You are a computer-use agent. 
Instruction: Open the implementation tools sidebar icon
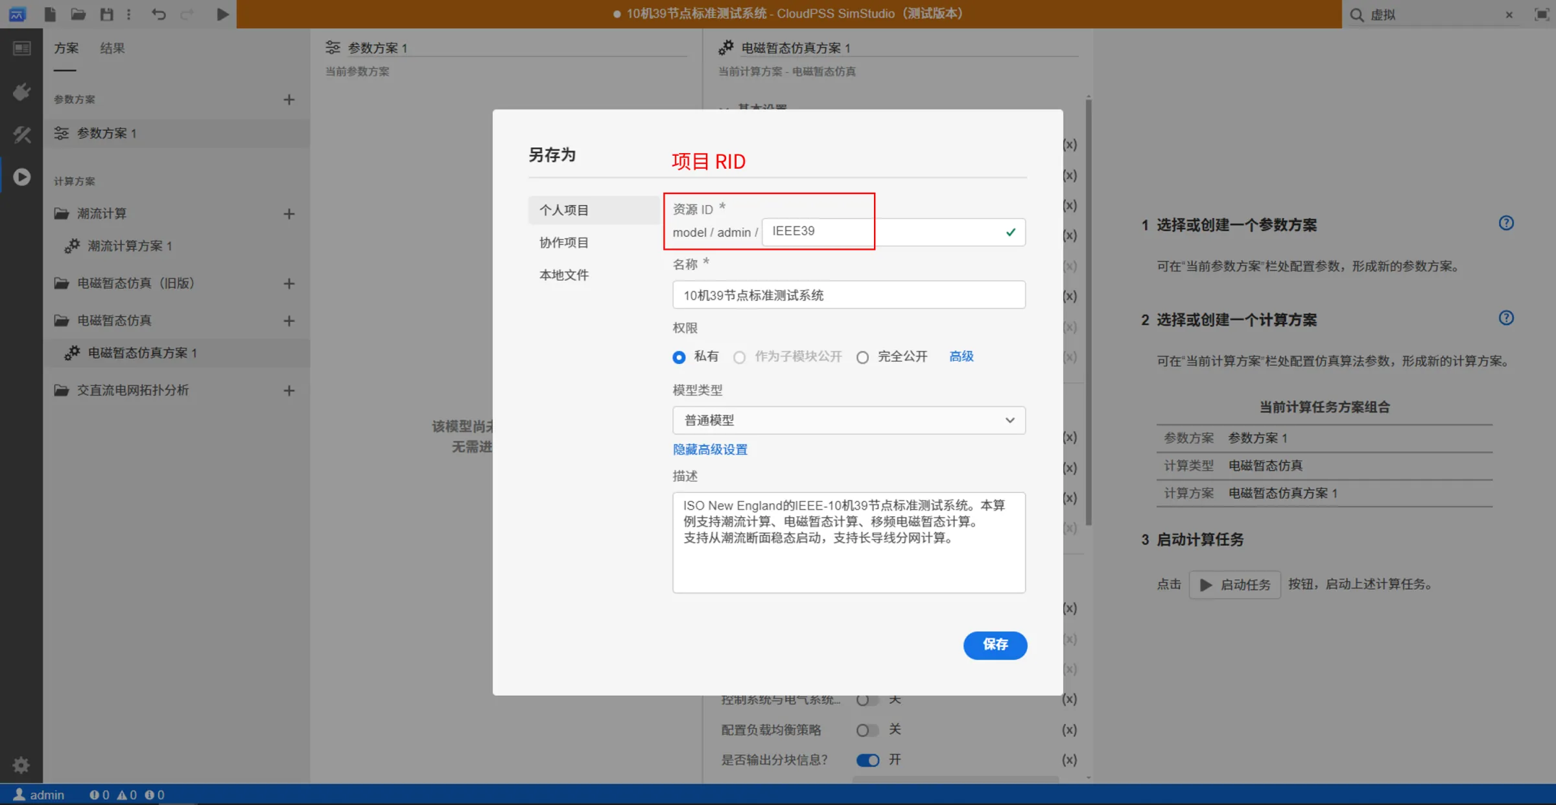coord(21,134)
